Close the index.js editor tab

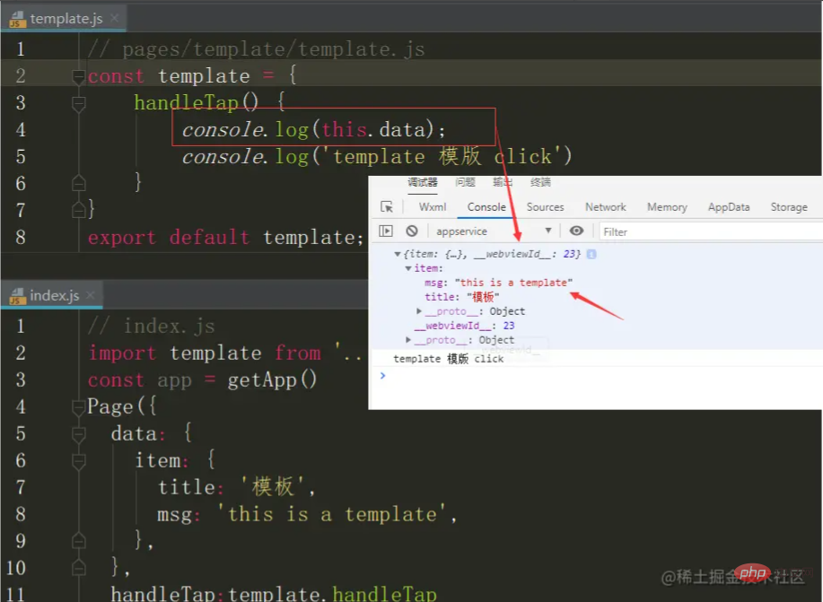click(x=91, y=295)
